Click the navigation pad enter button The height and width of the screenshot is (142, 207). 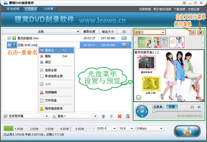[142, 112]
